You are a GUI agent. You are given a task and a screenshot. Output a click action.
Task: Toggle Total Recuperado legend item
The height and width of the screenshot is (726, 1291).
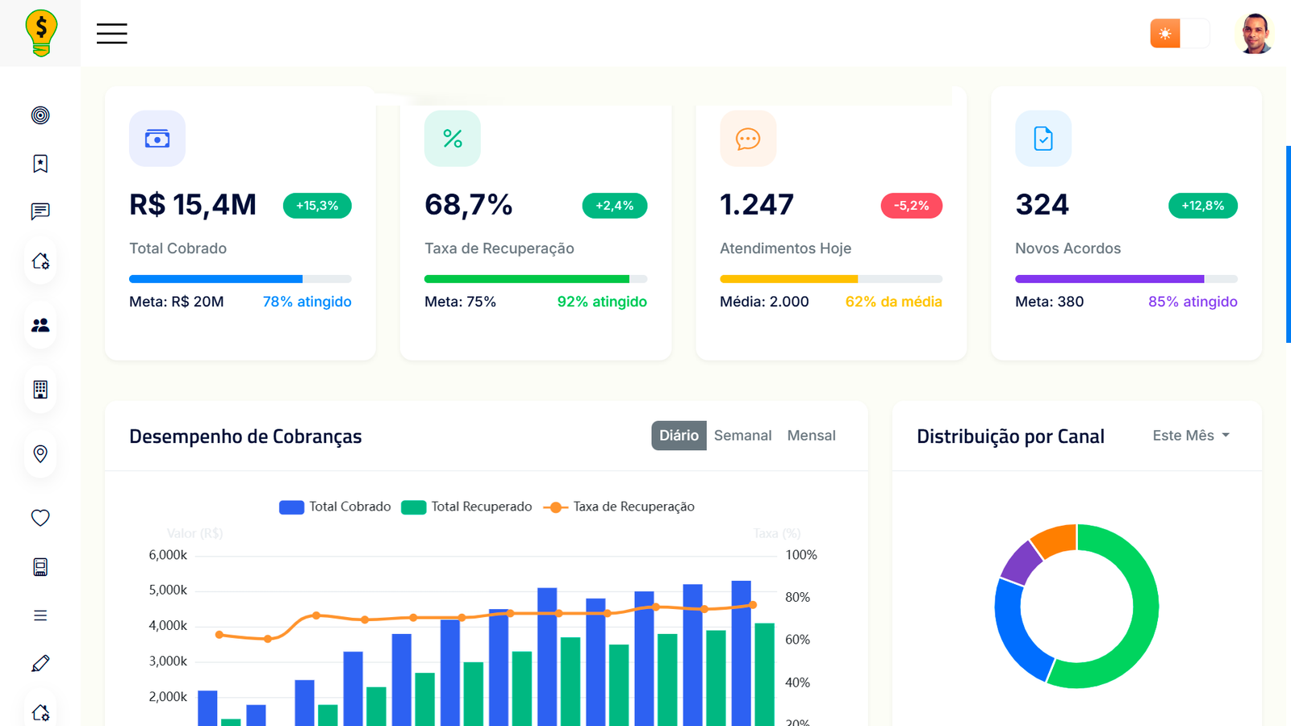(x=466, y=507)
